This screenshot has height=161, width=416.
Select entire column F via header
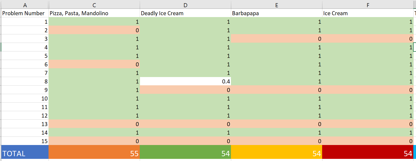coord(368,5)
